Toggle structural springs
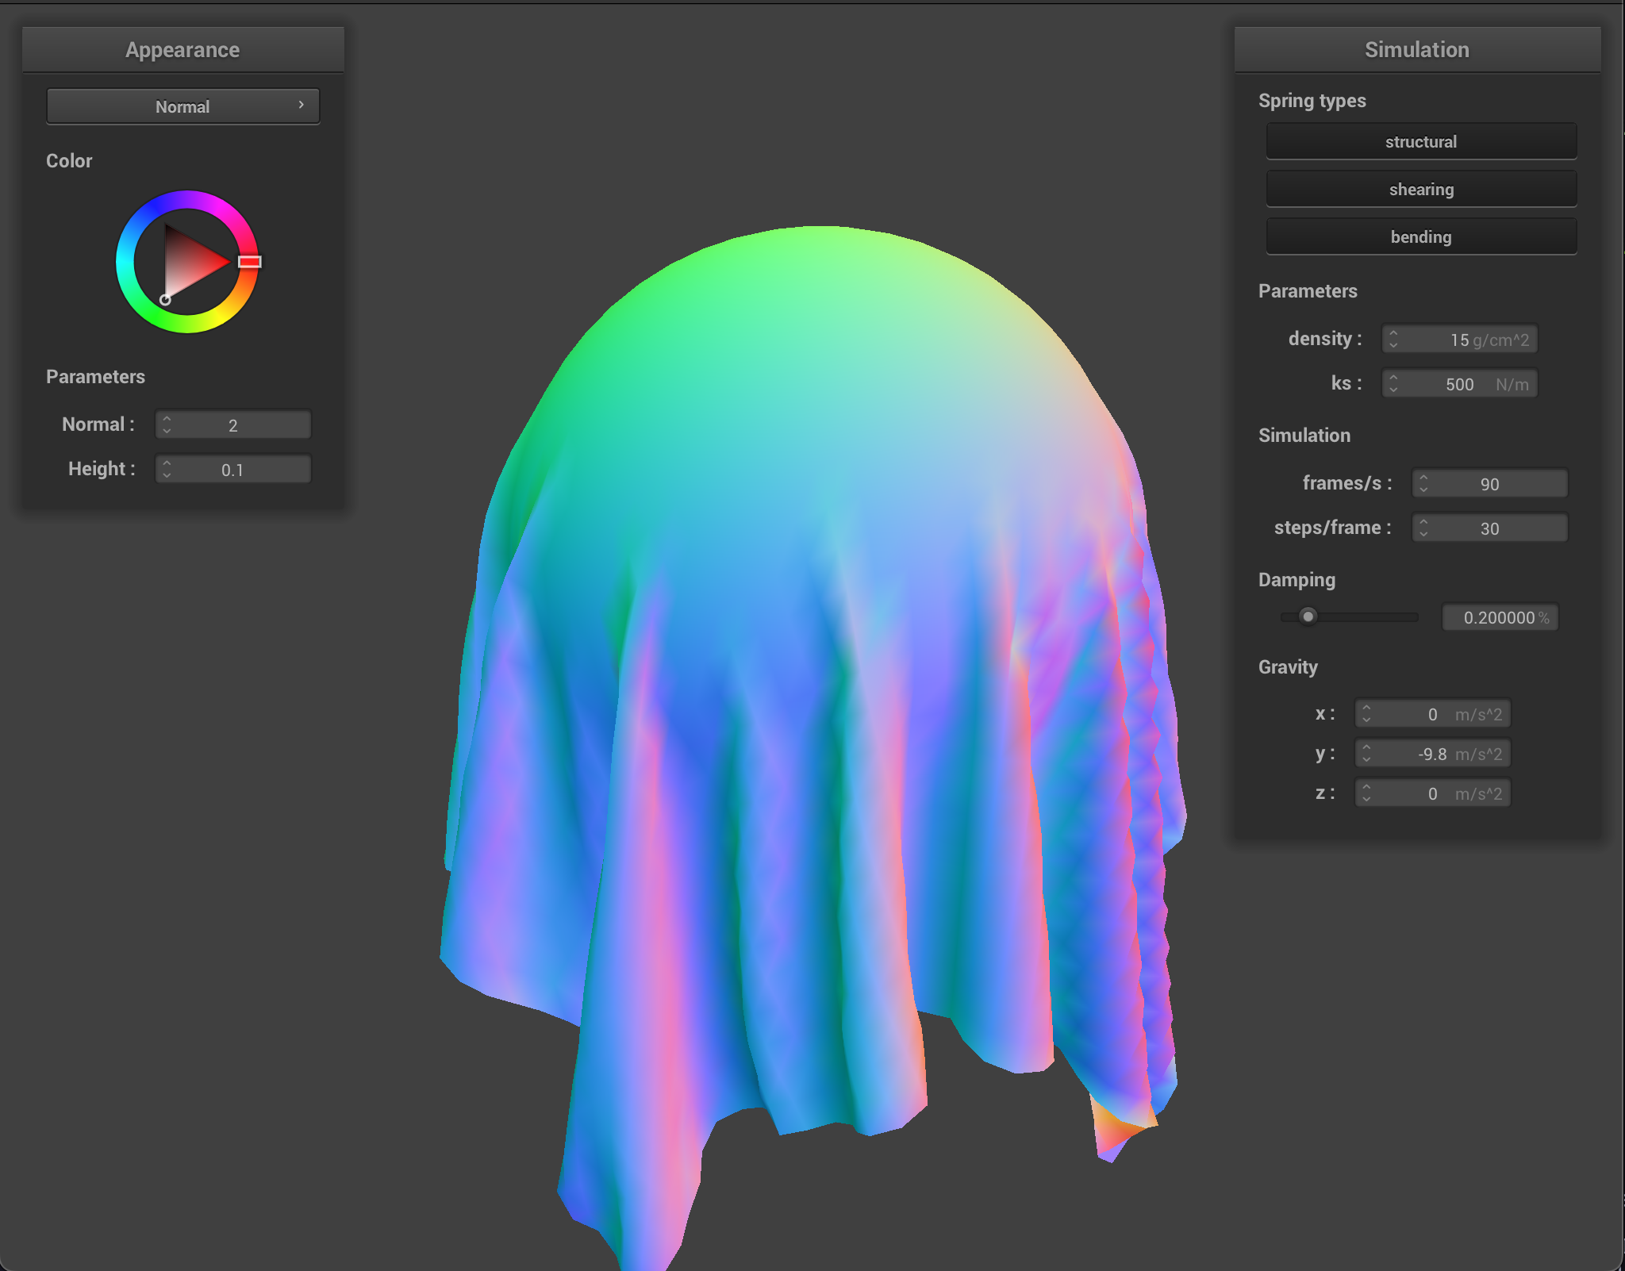This screenshot has width=1625, height=1271. [1420, 141]
